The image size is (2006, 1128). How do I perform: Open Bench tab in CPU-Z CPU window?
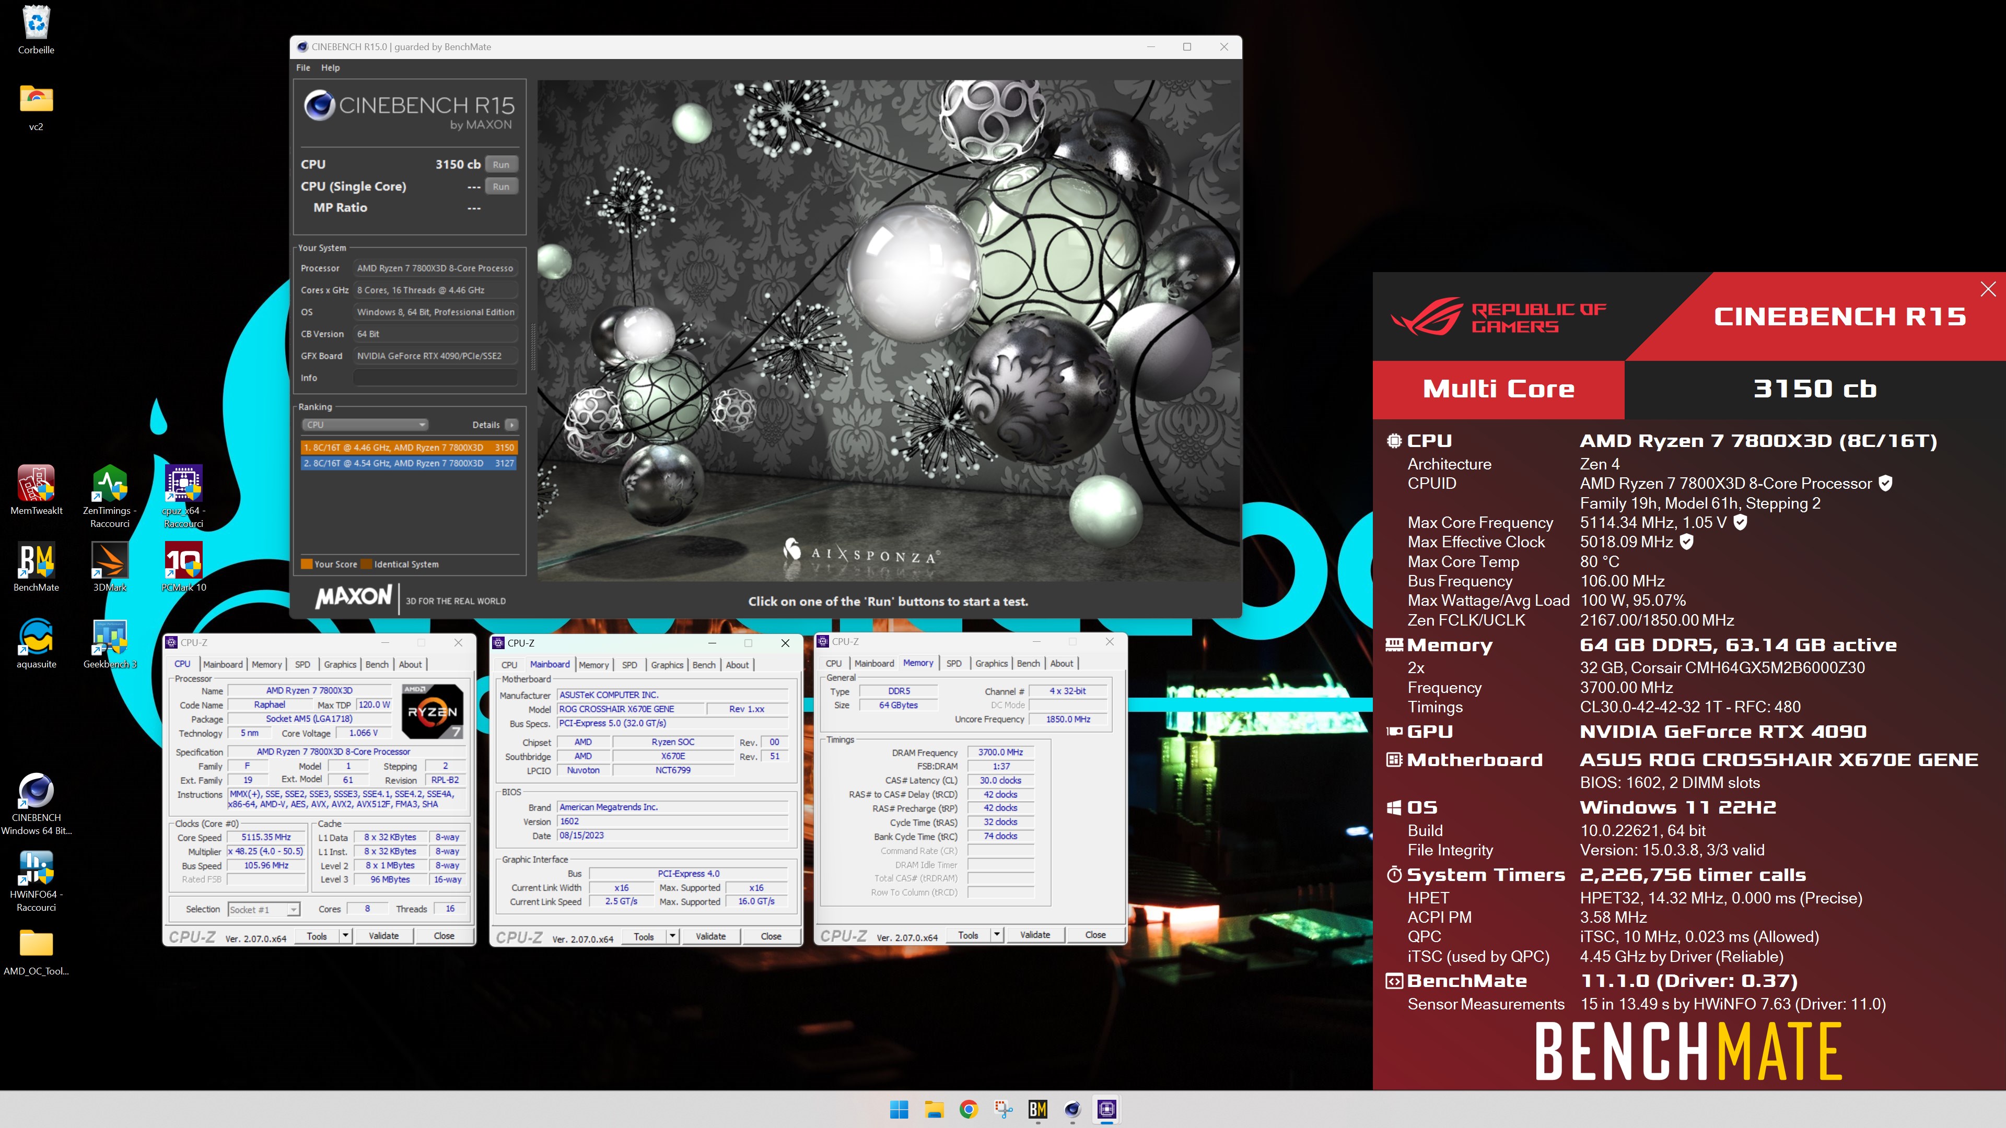(377, 664)
